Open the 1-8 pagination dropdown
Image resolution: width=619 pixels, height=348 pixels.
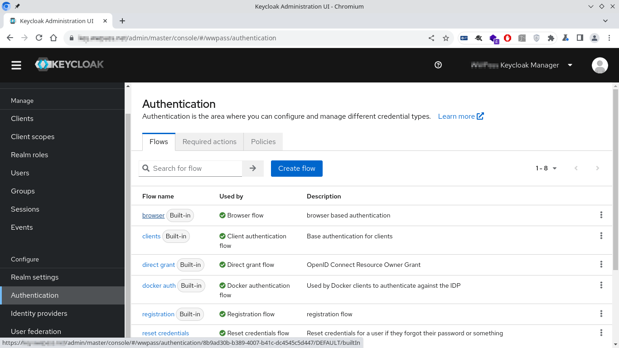pyautogui.click(x=546, y=168)
